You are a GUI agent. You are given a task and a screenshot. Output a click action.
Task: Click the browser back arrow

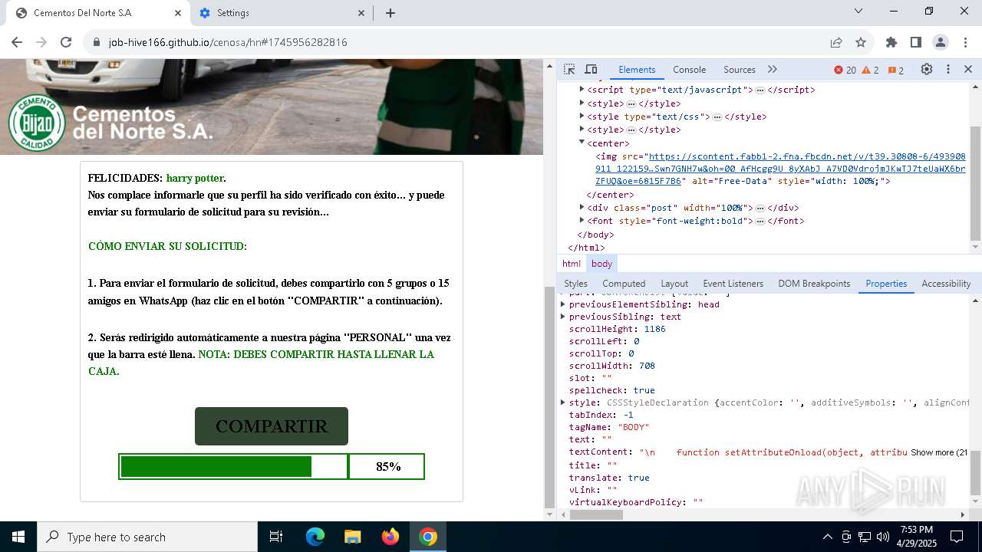click(x=17, y=42)
